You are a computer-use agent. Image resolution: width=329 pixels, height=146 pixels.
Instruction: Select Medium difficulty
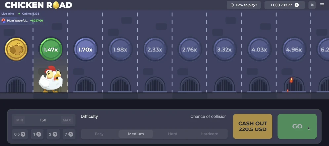pyautogui.click(x=136, y=134)
